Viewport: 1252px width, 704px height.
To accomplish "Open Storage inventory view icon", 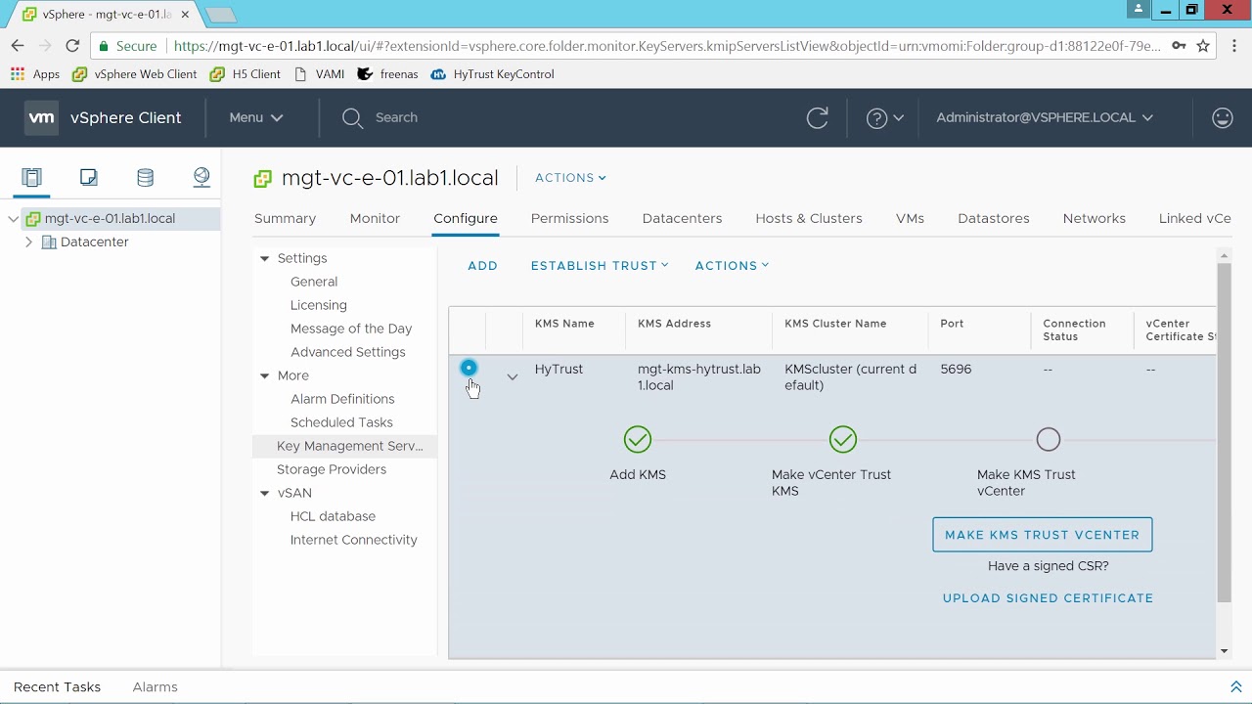I will (x=145, y=177).
